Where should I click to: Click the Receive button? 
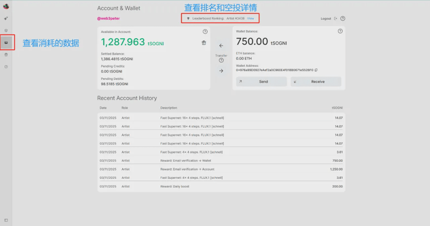[x=316, y=81]
